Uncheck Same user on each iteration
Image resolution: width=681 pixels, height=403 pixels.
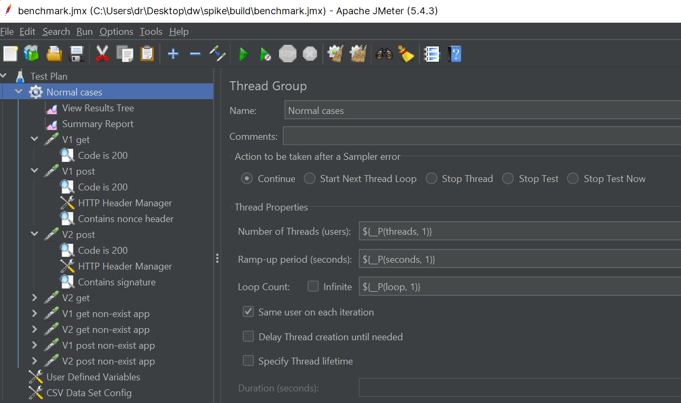(x=248, y=312)
